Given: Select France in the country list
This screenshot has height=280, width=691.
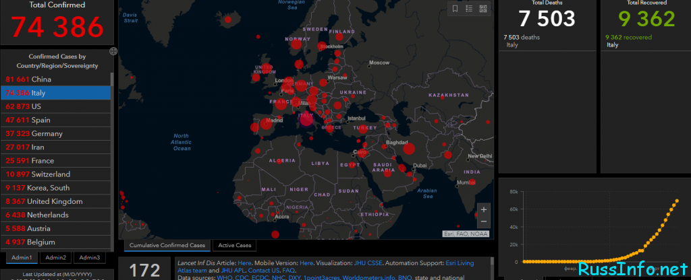Looking at the screenshot, I should [x=55, y=161].
